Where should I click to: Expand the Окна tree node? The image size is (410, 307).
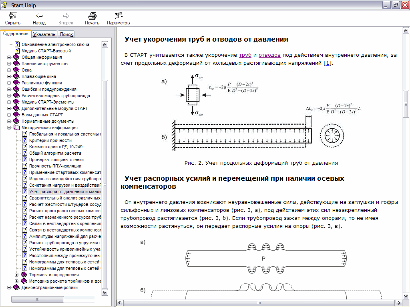(x=9, y=70)
